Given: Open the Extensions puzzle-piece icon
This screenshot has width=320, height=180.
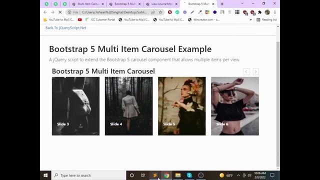Looking at the screenshot, I should pos(260,12).
